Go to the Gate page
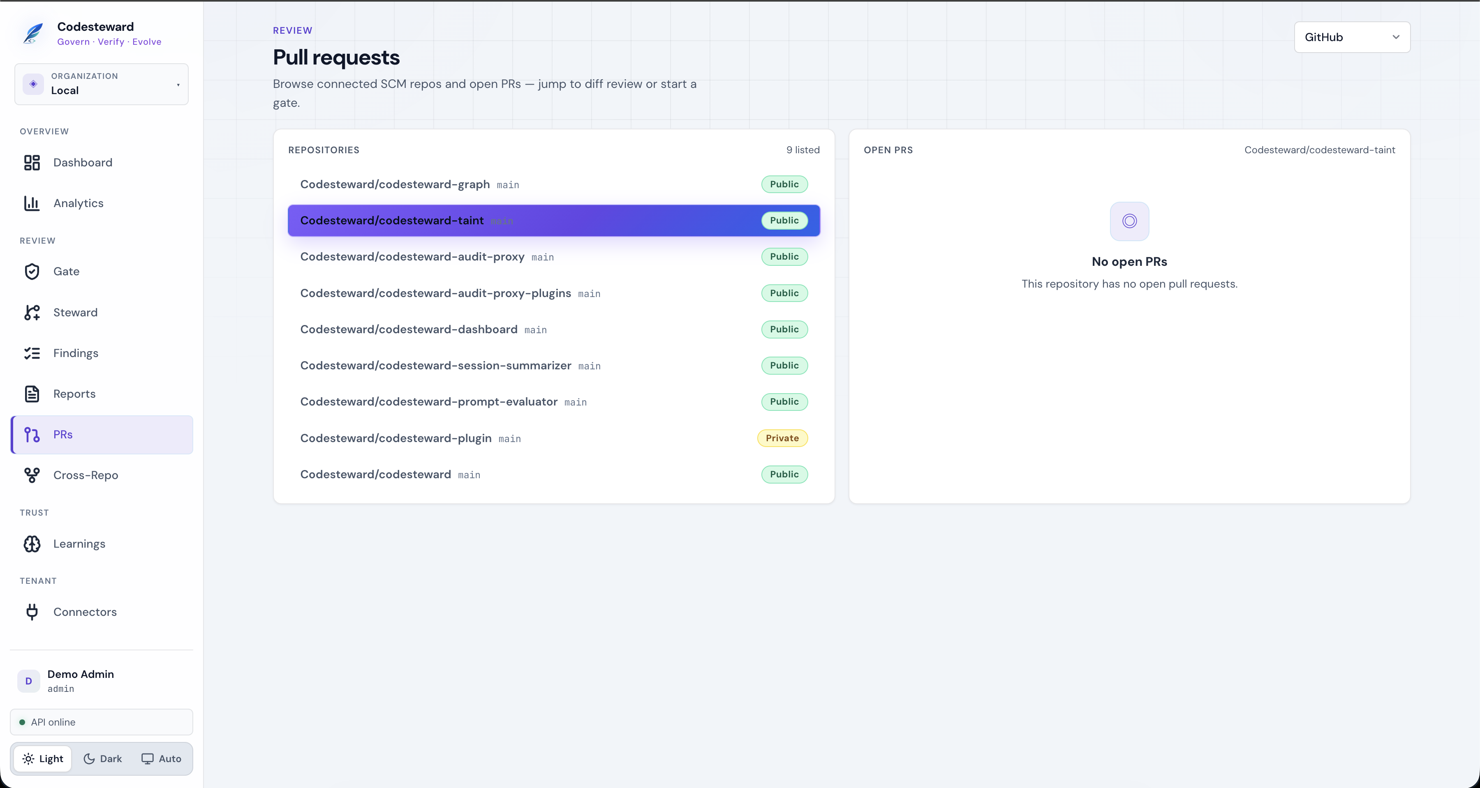This screenshot has height=788, width=1480. 102,272
